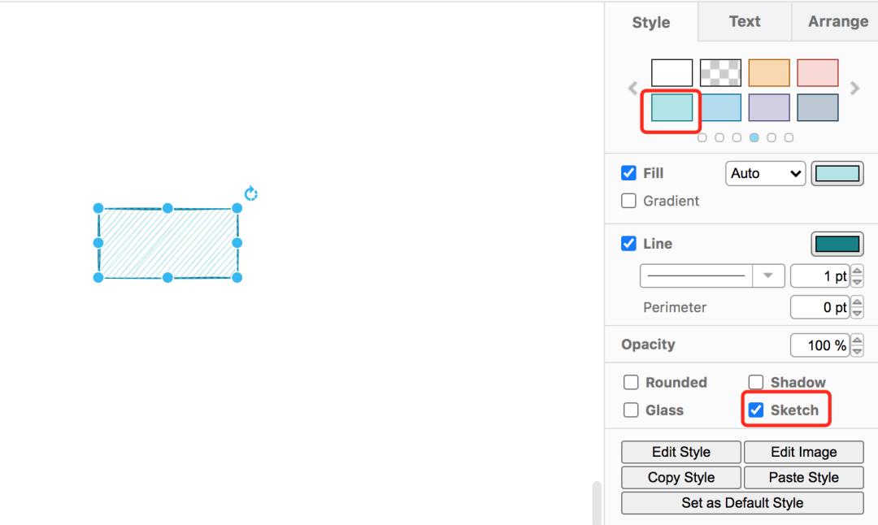Enable the Gradient checkbox

click(628, 201)
